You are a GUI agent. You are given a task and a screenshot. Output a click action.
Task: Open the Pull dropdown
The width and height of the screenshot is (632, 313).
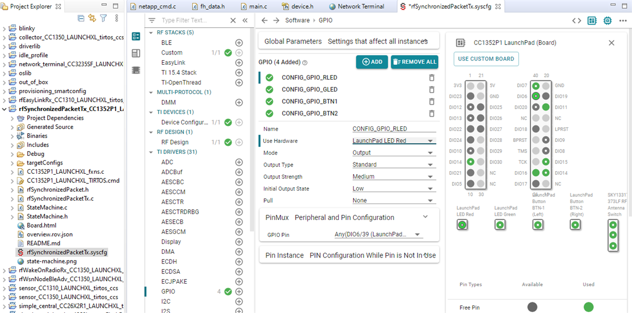tap(394, 200)
